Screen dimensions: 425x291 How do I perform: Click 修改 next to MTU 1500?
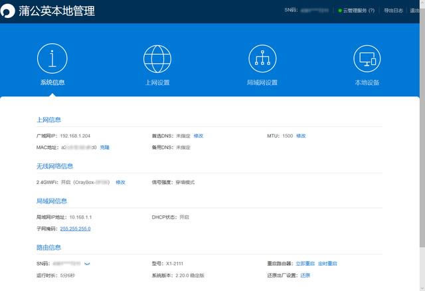(x=301, y=136)
